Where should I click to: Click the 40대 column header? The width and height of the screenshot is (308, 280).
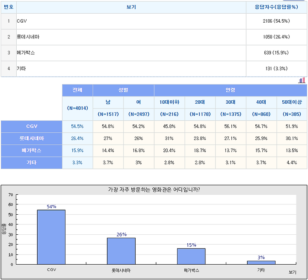click(261, 102)
